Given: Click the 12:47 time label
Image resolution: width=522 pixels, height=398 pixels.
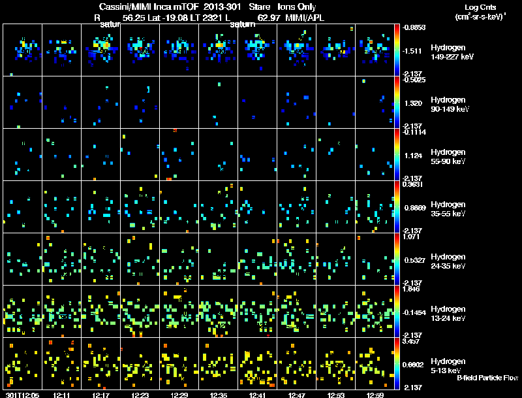Looking at the screenshot, I should click(297, 395).
